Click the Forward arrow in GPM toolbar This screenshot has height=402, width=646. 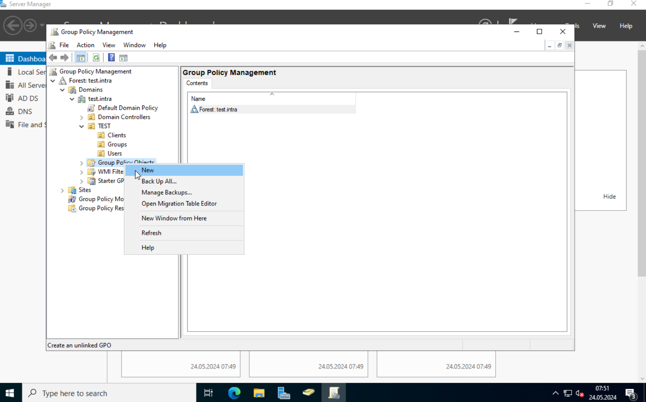[65, 58]
